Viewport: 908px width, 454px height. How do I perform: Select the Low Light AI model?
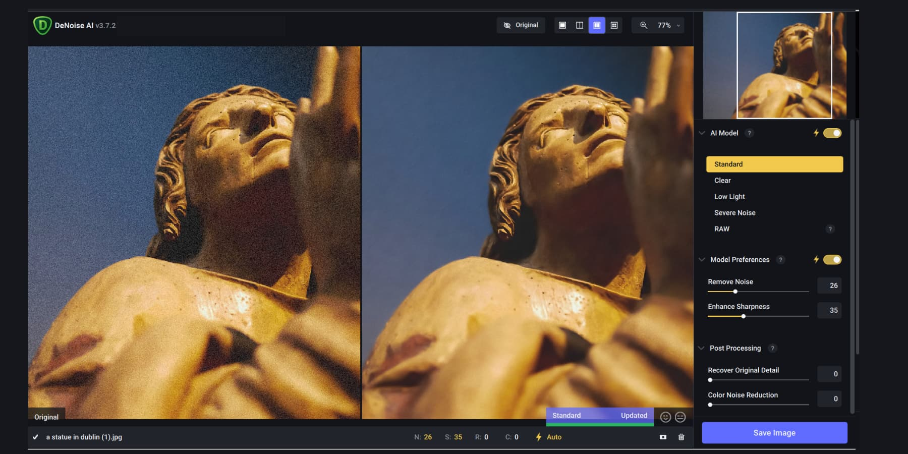tap(729, 196)
